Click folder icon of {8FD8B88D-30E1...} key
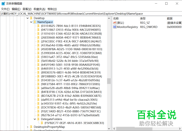 [x=38, y=76]
